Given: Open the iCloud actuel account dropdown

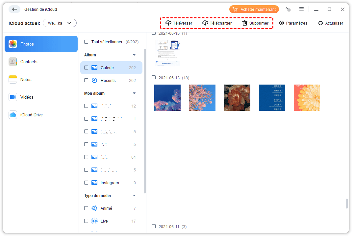Looking at the screenshot, I should [60, 23].
